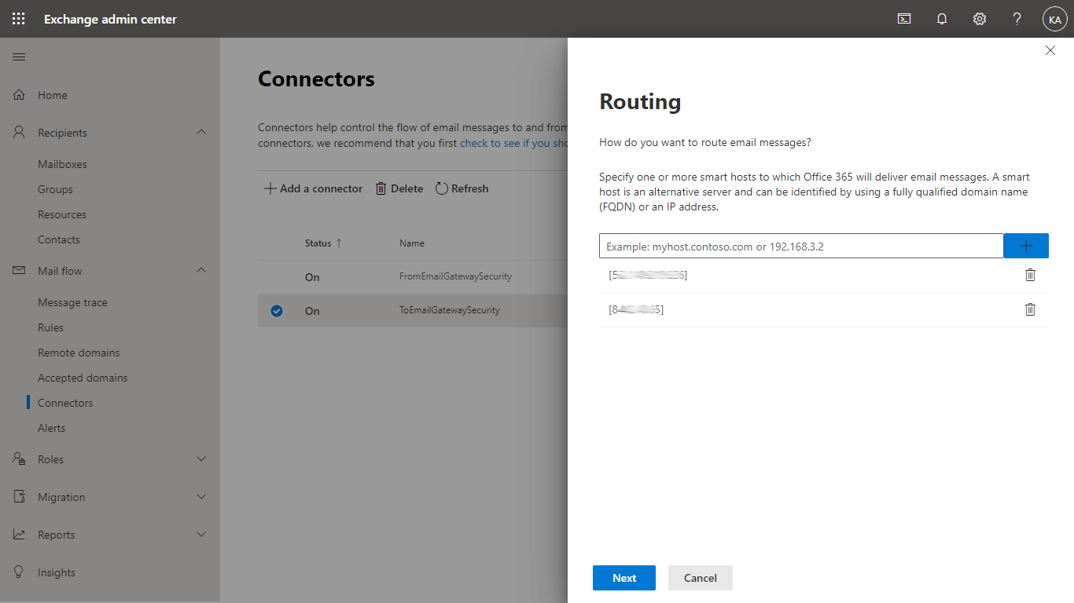The height and width of the screenshot is (603, 1074).
Task: Delete the second smart host entry
Action: (1030, 309)
